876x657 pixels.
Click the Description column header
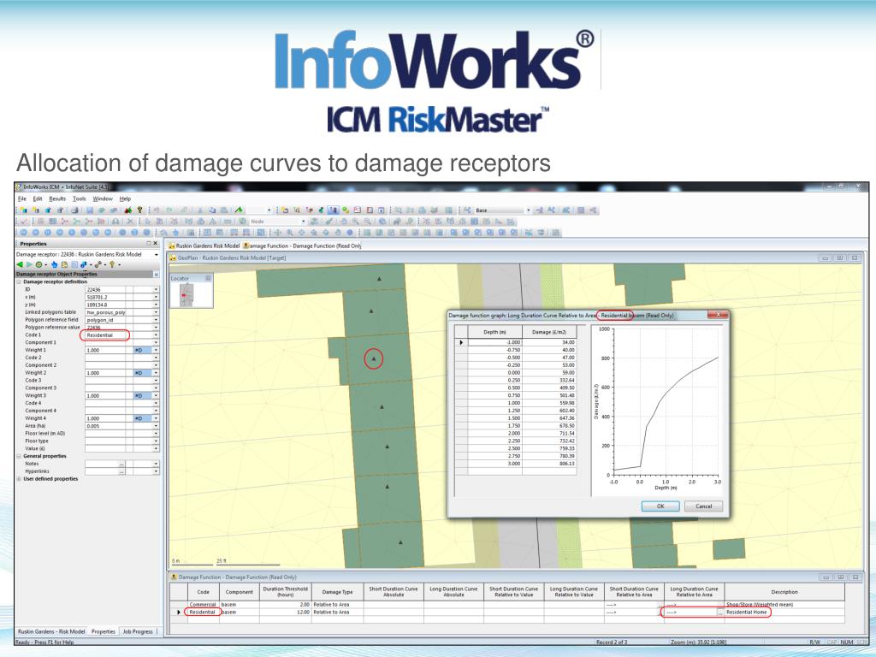pyautogui.click(x=784, y=592)
